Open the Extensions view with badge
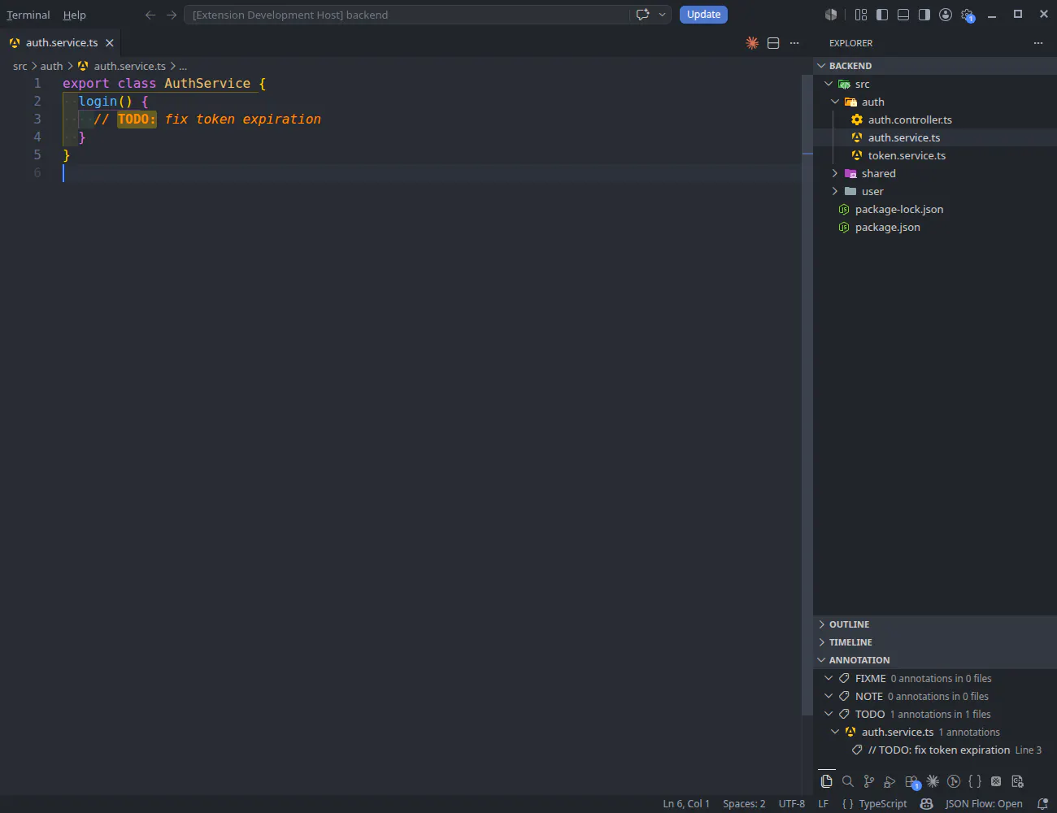Image resolution: width=1057 pixels, height=813 pixels. [x=911, y=781]
